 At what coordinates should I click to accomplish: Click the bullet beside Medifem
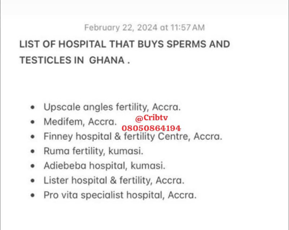tap(33, 122)
